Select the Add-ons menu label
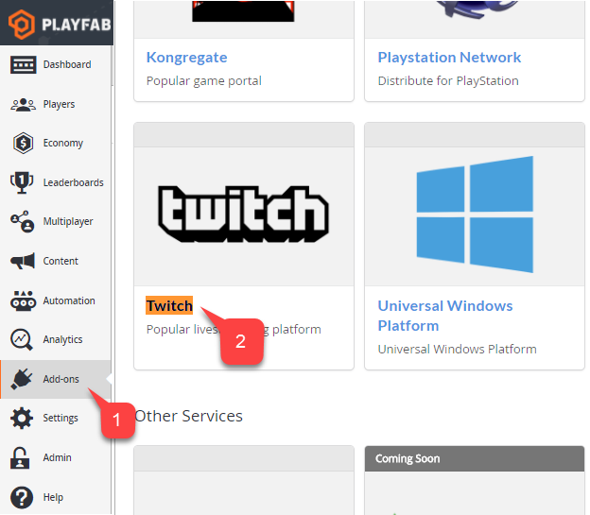 (61, 379)
